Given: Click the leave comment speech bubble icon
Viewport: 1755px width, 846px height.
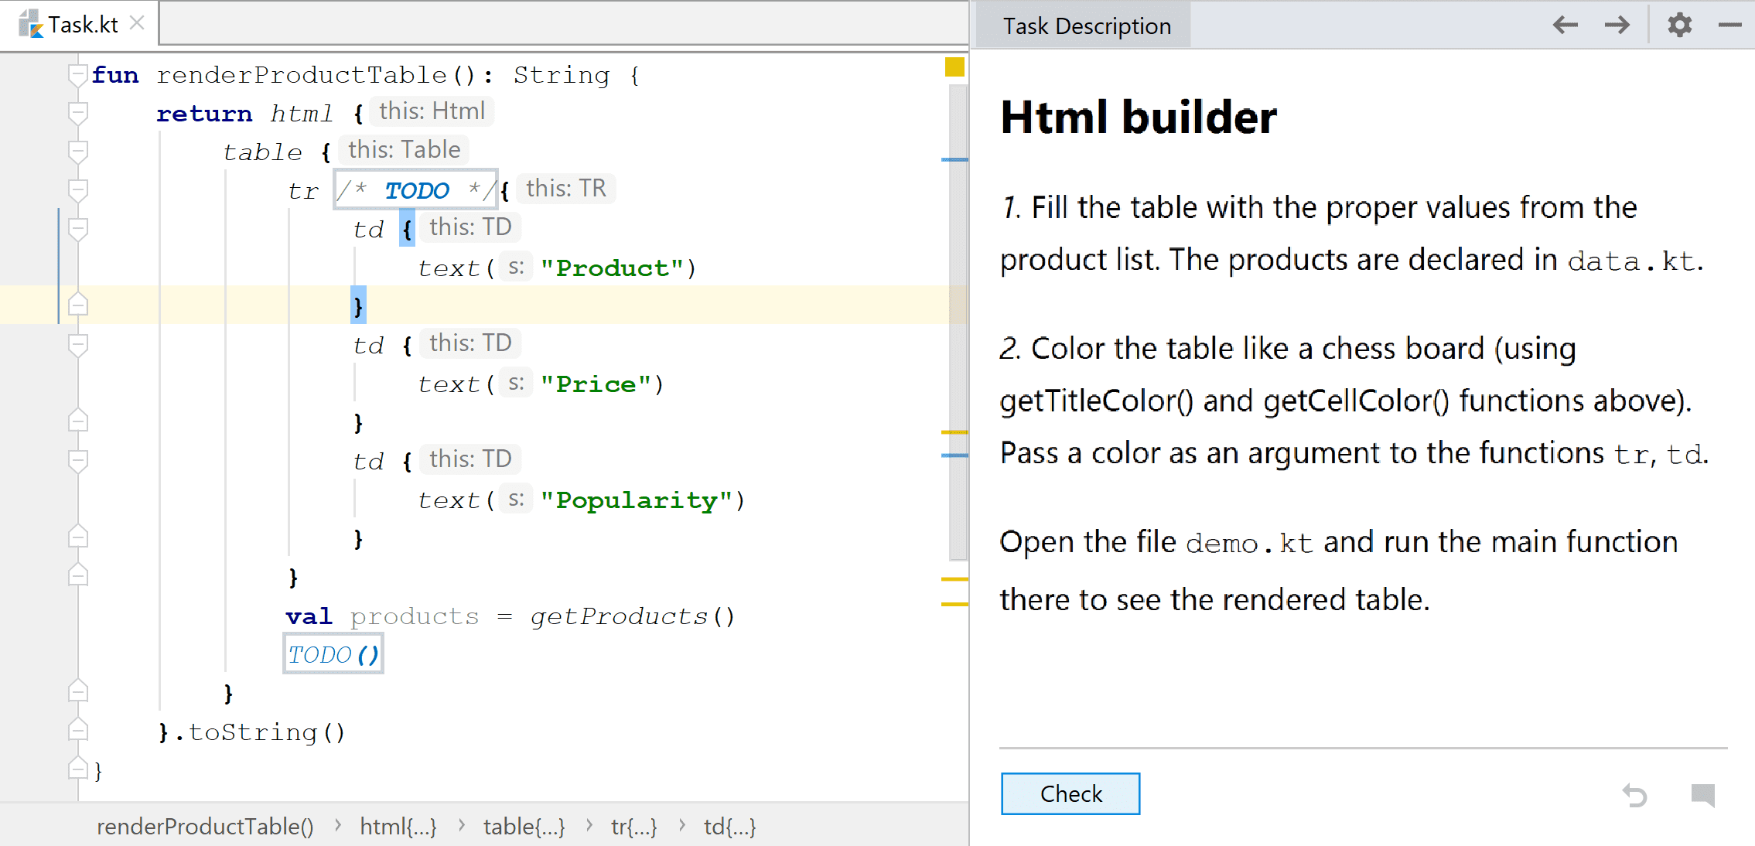Looking at the screenshot, I should pos(1702,794).
